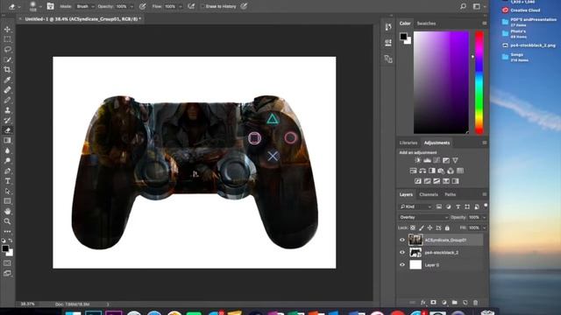This screenshot has height=315, width=561.
Task: Open the search icon in options bar
Action: tap(463, 6)
